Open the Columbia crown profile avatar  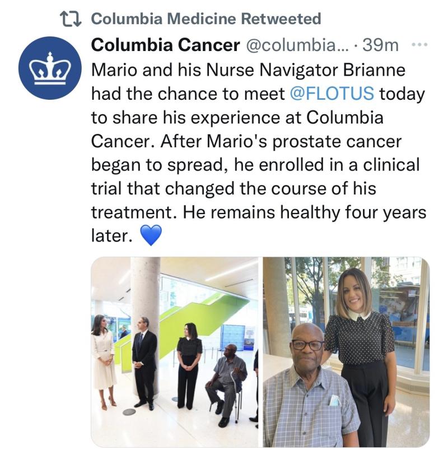50,68
